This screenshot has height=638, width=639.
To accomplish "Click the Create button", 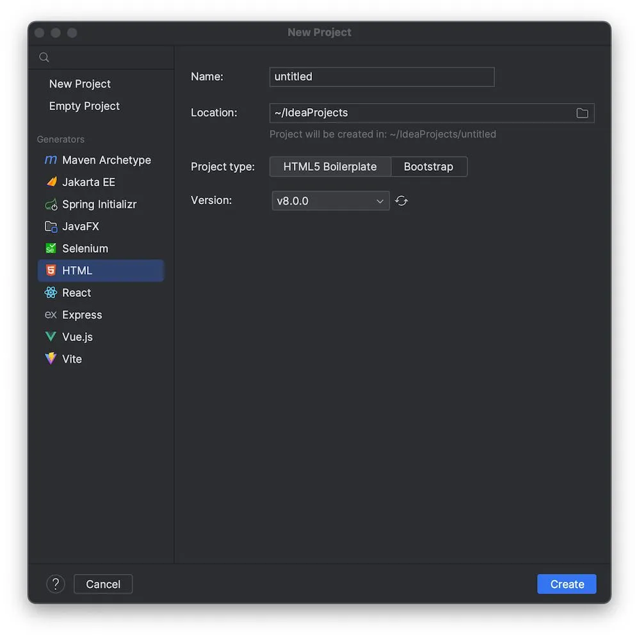I will point(567,584).
